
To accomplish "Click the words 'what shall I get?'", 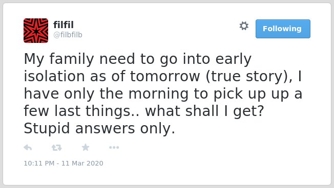I will tap(204, 111).
